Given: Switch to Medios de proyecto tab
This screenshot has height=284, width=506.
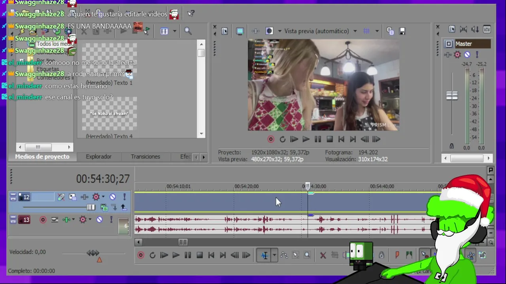Looking at the screenshot, I should pyautogui.click(x=42, y=157).
